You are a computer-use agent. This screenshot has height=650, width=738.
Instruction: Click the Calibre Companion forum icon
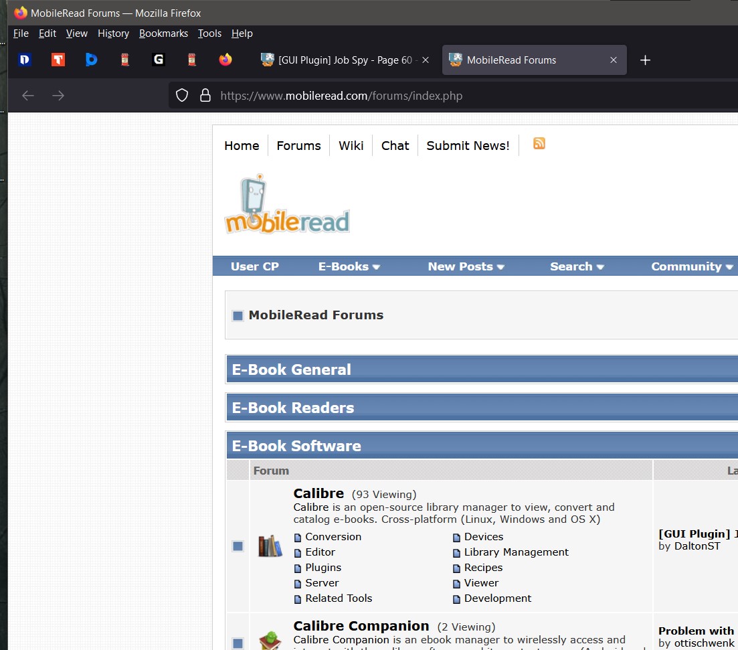pyautogui.click(x=270, y=641)
